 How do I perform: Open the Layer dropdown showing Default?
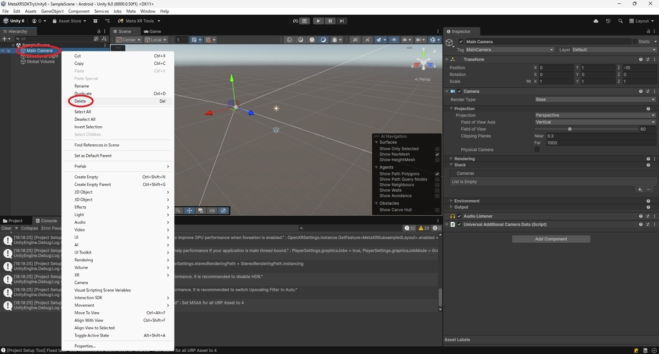613,49
